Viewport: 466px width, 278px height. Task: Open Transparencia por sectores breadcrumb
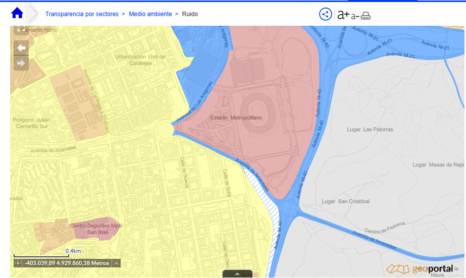pos(82,14)
